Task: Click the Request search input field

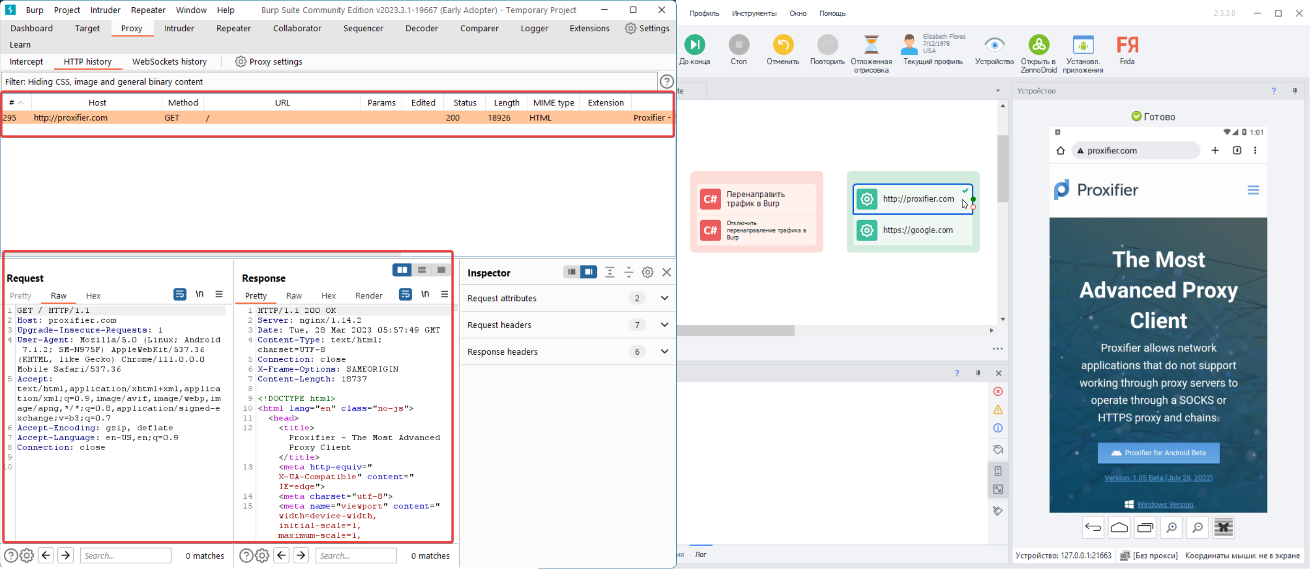Action: [125, 555]
